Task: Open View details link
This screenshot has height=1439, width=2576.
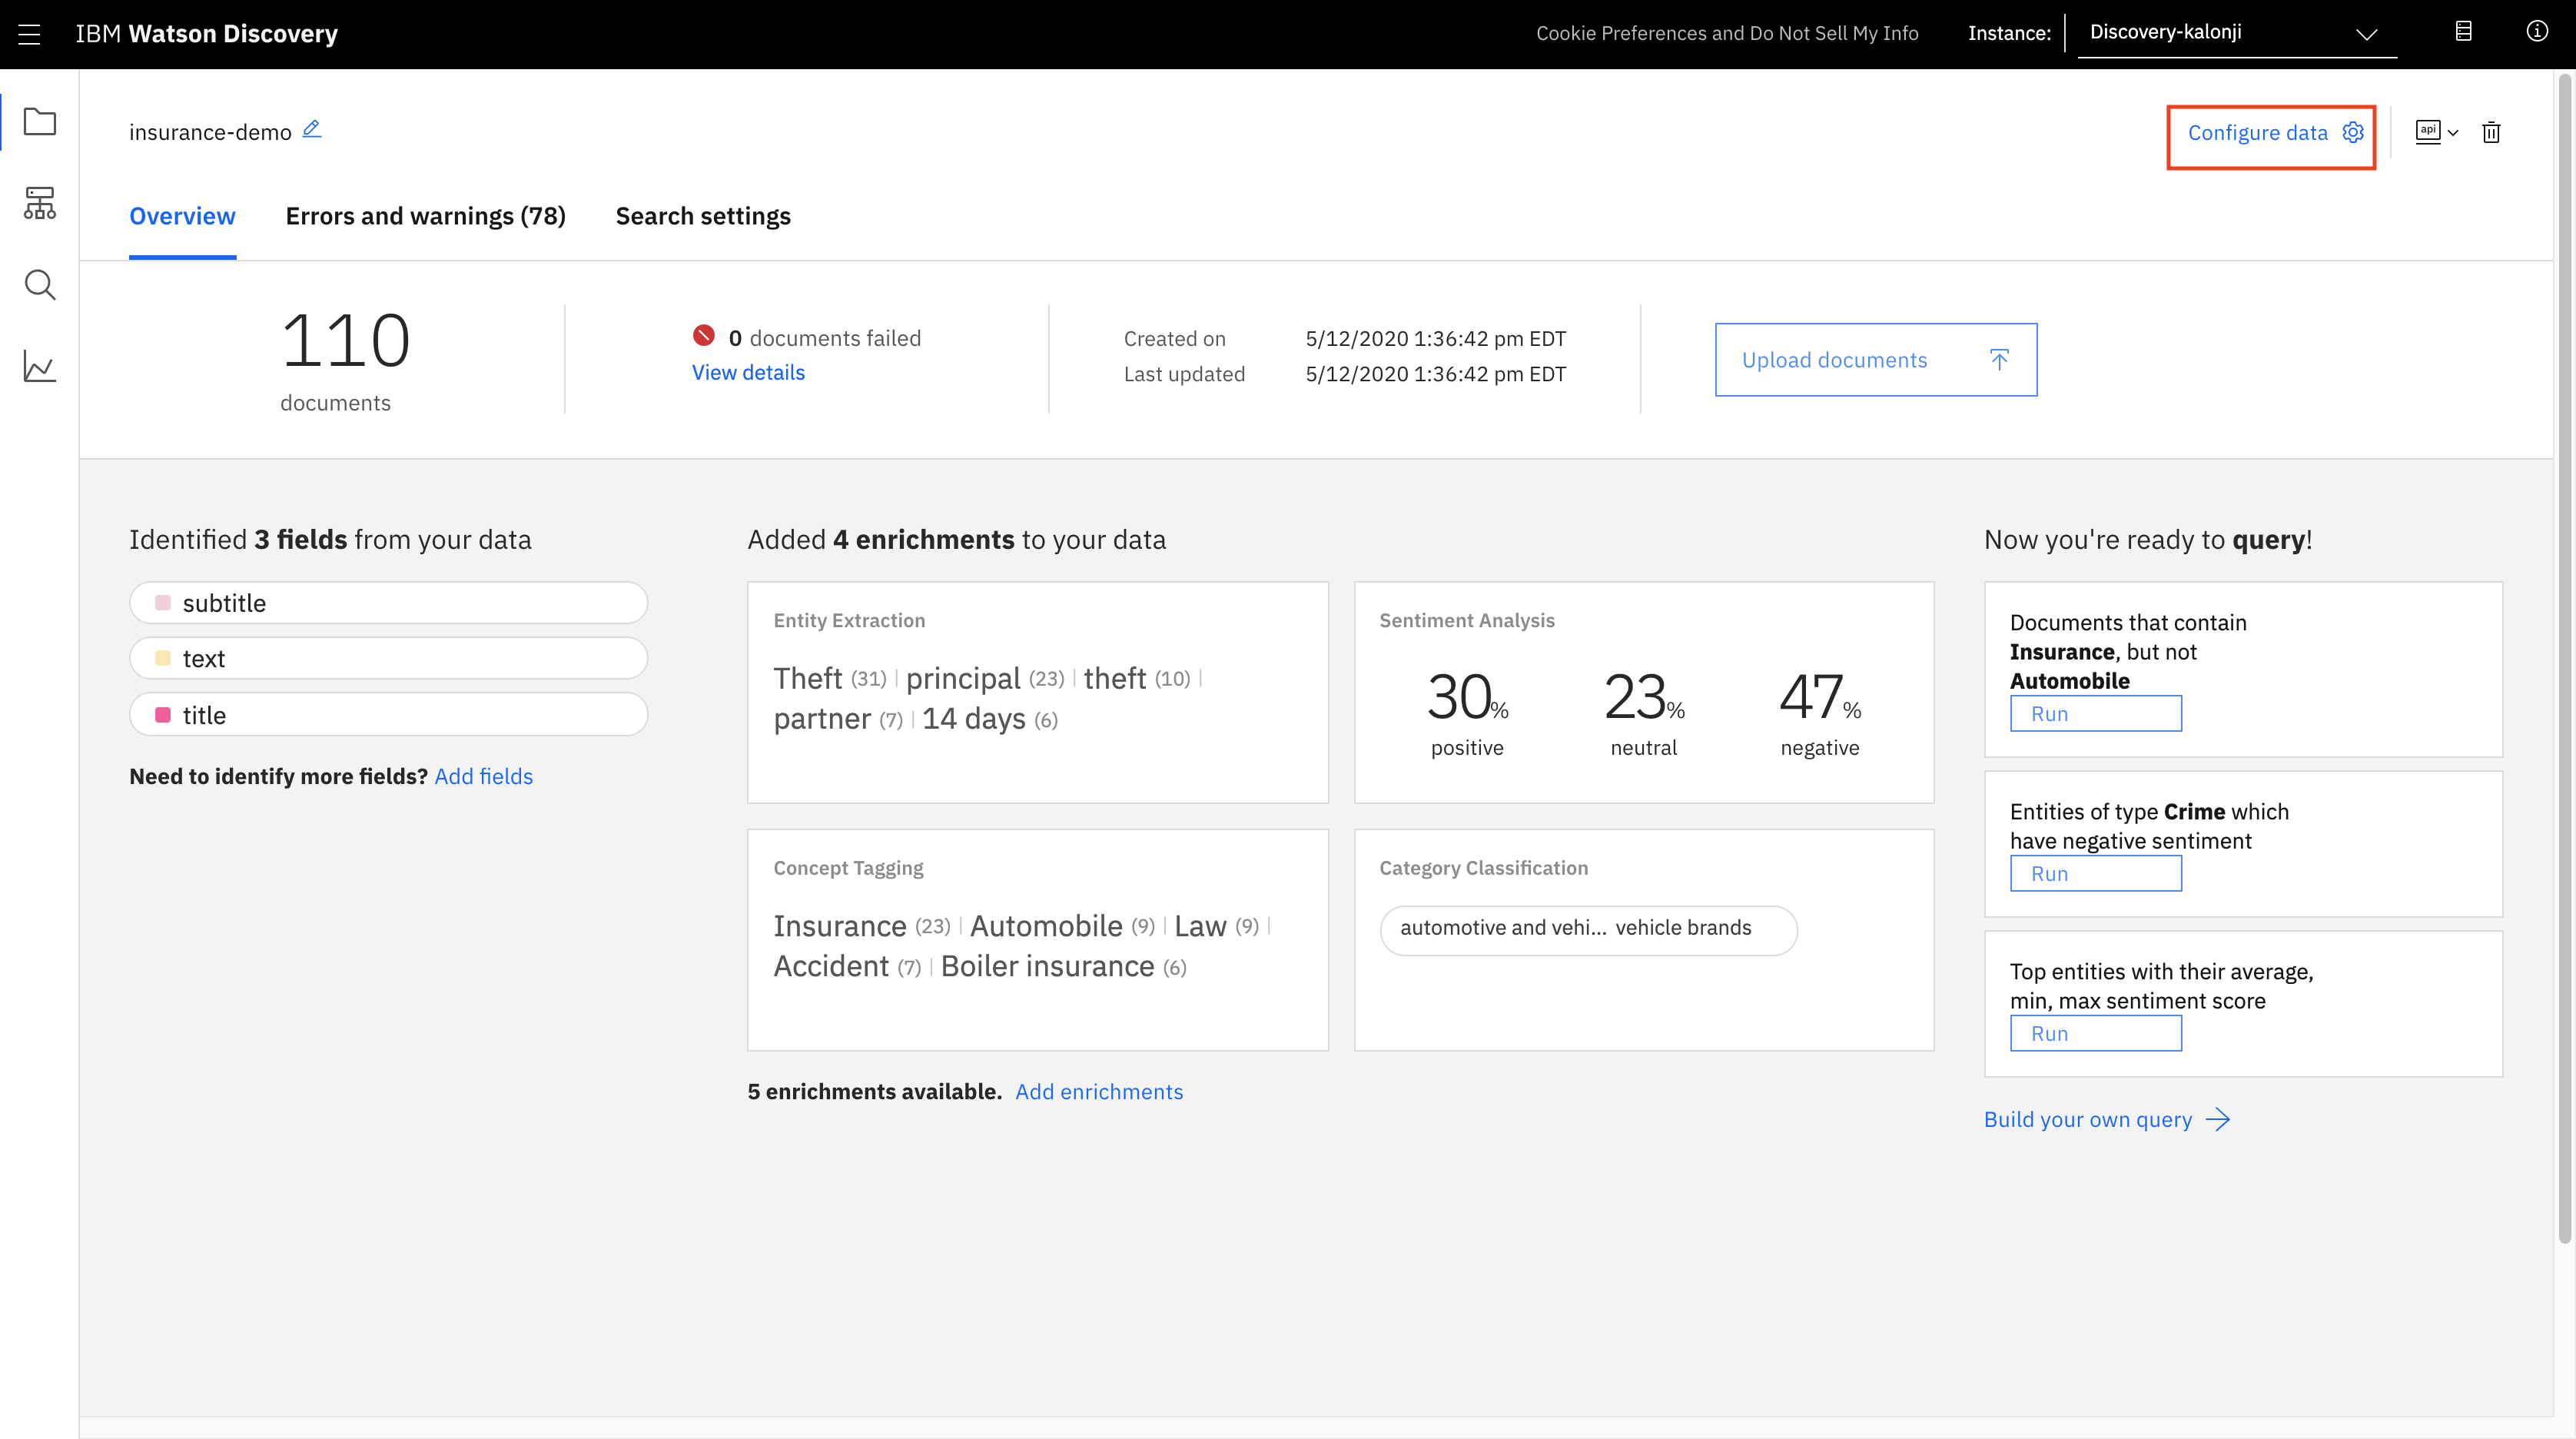Action: coord(748,372)
